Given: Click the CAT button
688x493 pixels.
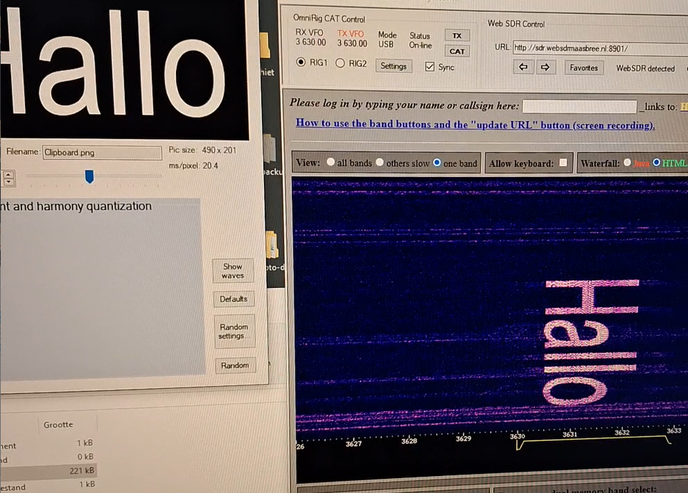Looking at the screenshot, I should click(457, 51).
